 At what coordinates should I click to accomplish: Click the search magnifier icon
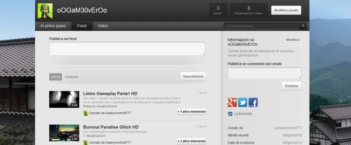click(303, 26)
